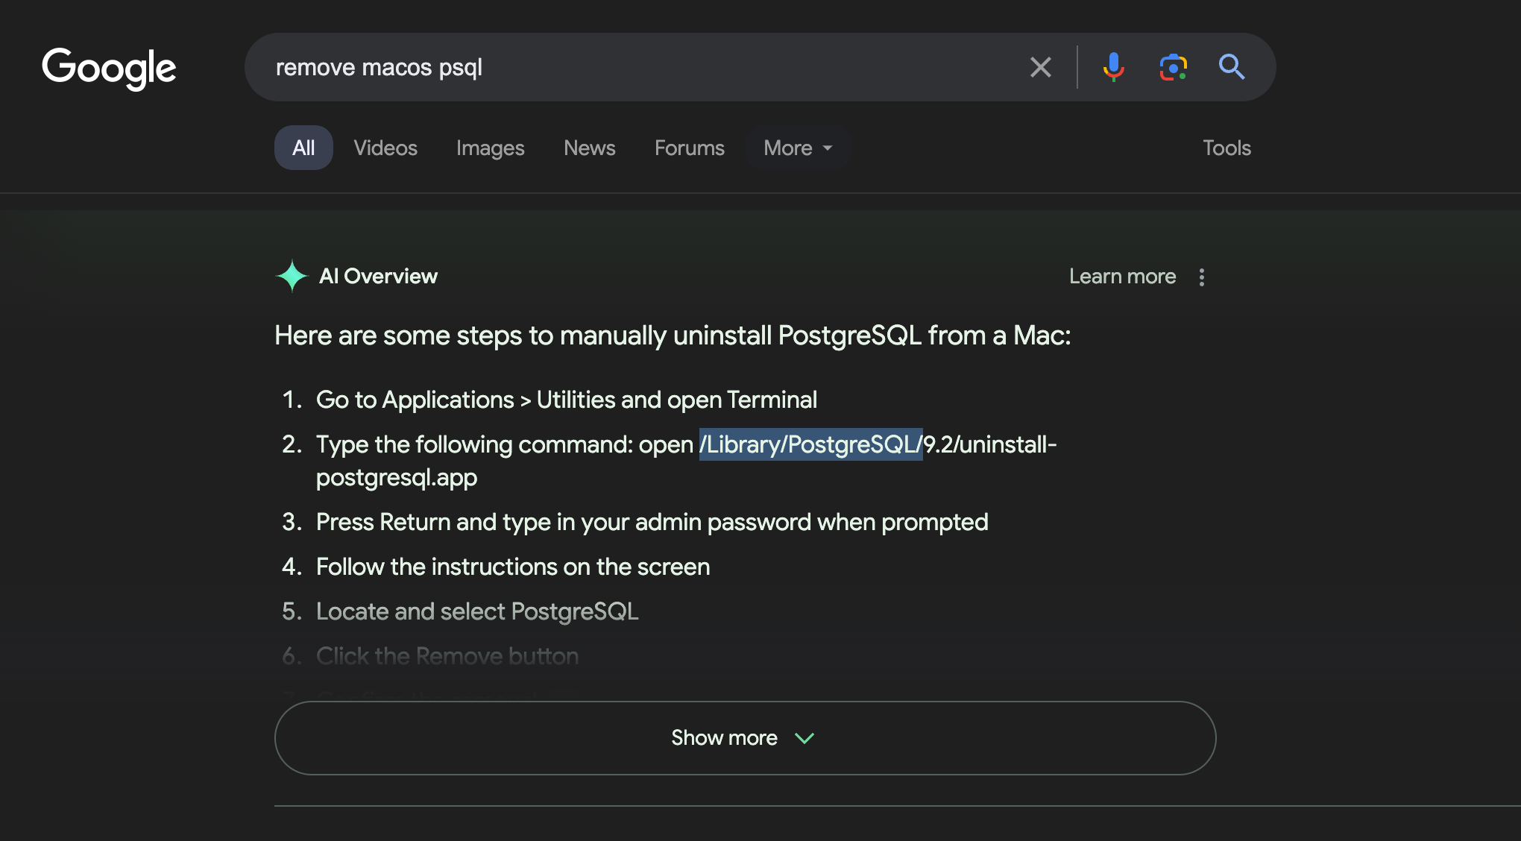This screenshot has height=841, width=1521.
Task: Switch to the Forums tab
Action: pyautogui.click(x=689, y=148)
